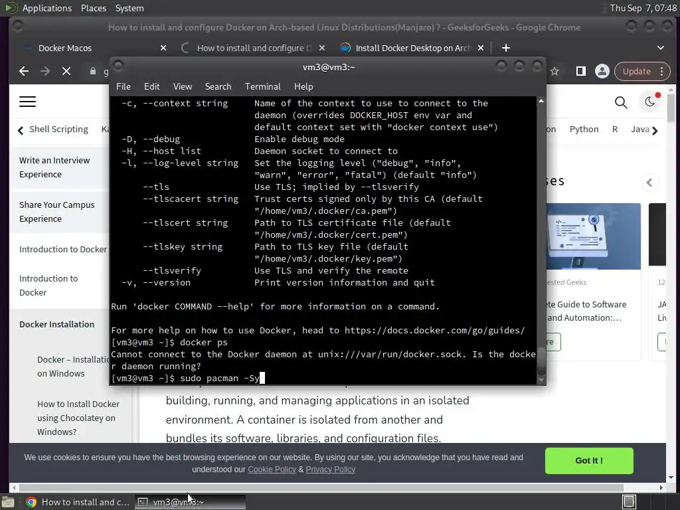Click the page horizontal scrollbar
This screenshot has height=510, width=680.
(x=321, y=487)
